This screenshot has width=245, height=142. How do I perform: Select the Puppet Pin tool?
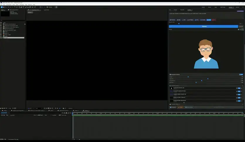pos(35,7)
